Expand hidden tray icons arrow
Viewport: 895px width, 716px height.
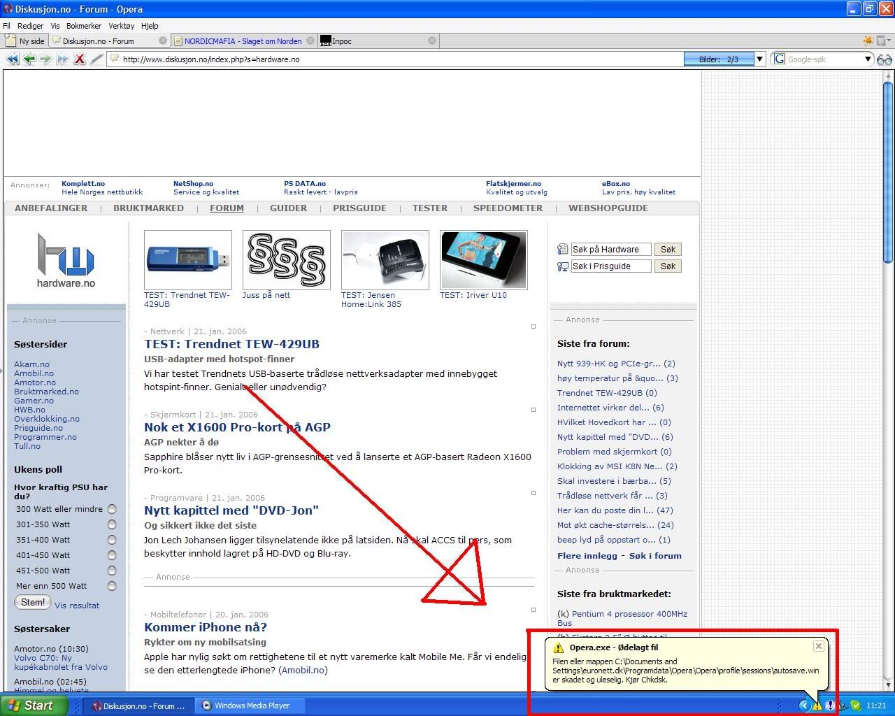[x=804, y=706]
